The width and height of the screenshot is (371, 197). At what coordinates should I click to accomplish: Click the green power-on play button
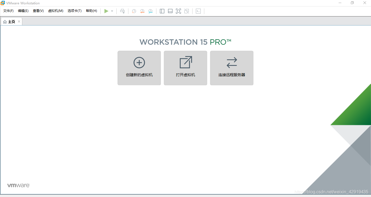click(x=106, y=11)
